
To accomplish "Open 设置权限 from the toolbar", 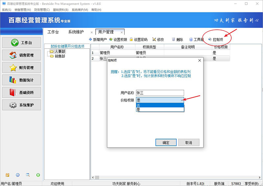I will [118, 39].
